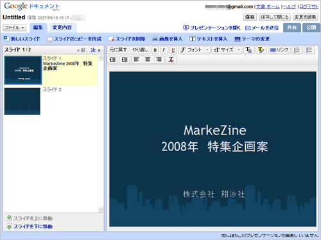Click the メールを送信 (Send email) link

[x=262, y=28]
